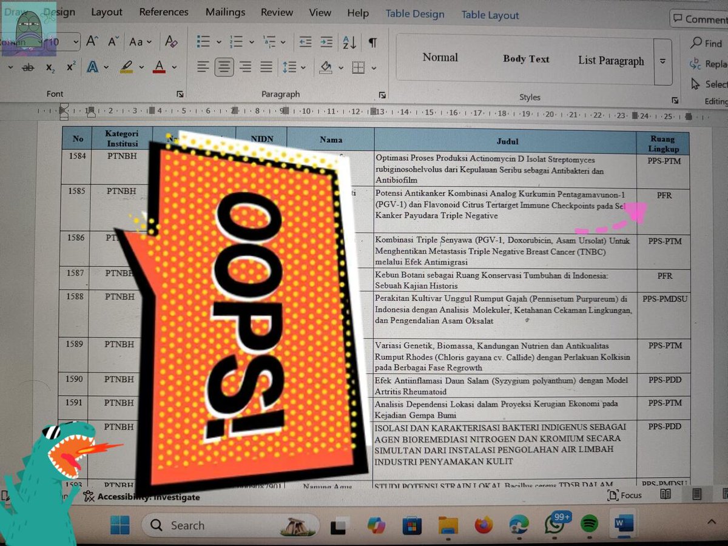The image size is (728, 546).
Task: Justify the paragraph text
Action: coord(266,67)
